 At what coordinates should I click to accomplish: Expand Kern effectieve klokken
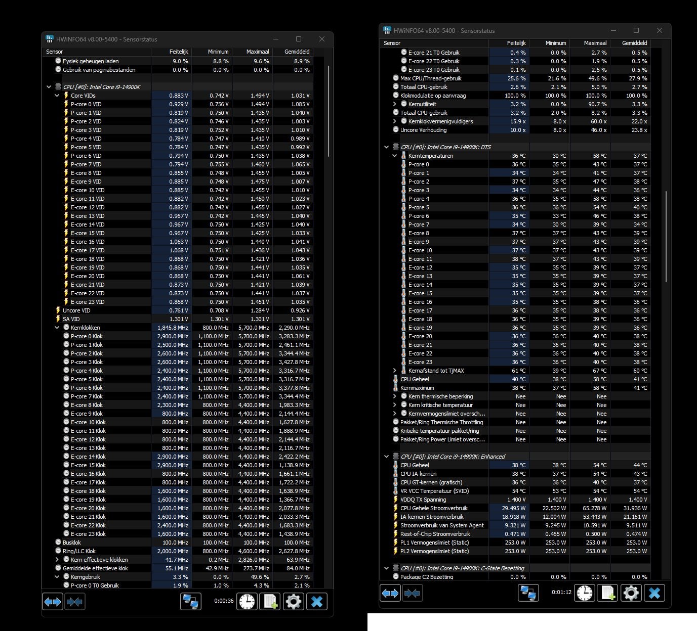click(x=57, y=560)
